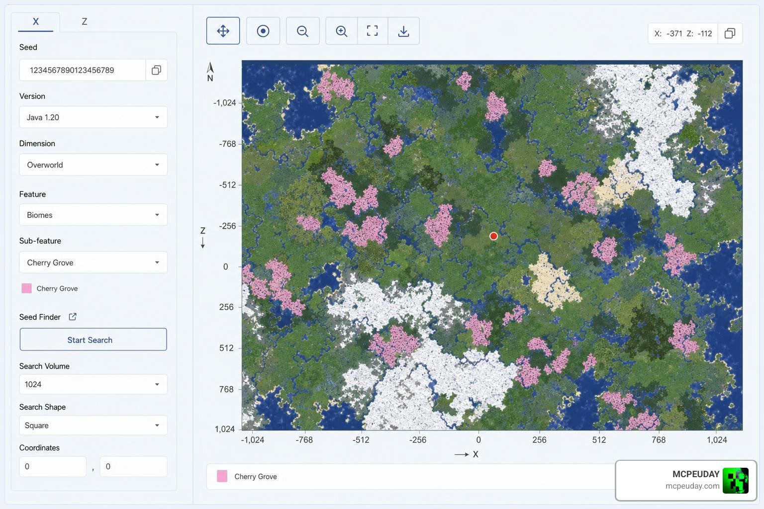The image size is (764, 509).
Task: Zoom out of the biome map
Action: click(302, 31)
